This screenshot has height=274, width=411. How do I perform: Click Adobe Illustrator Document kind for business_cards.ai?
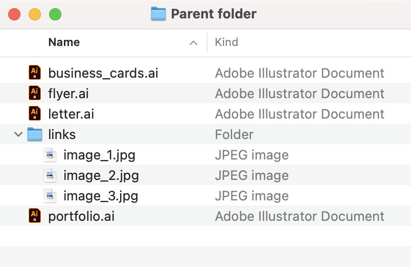click(x=300, y=73)
